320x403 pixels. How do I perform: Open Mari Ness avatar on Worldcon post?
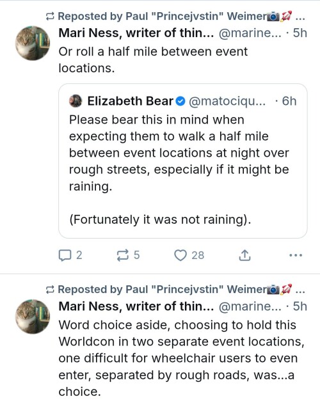(33, 317)
